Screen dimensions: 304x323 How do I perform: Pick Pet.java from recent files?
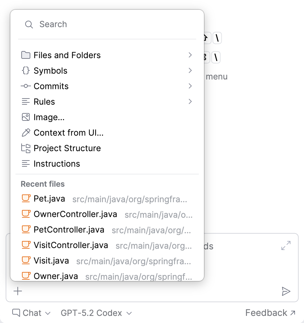[107, 199]
